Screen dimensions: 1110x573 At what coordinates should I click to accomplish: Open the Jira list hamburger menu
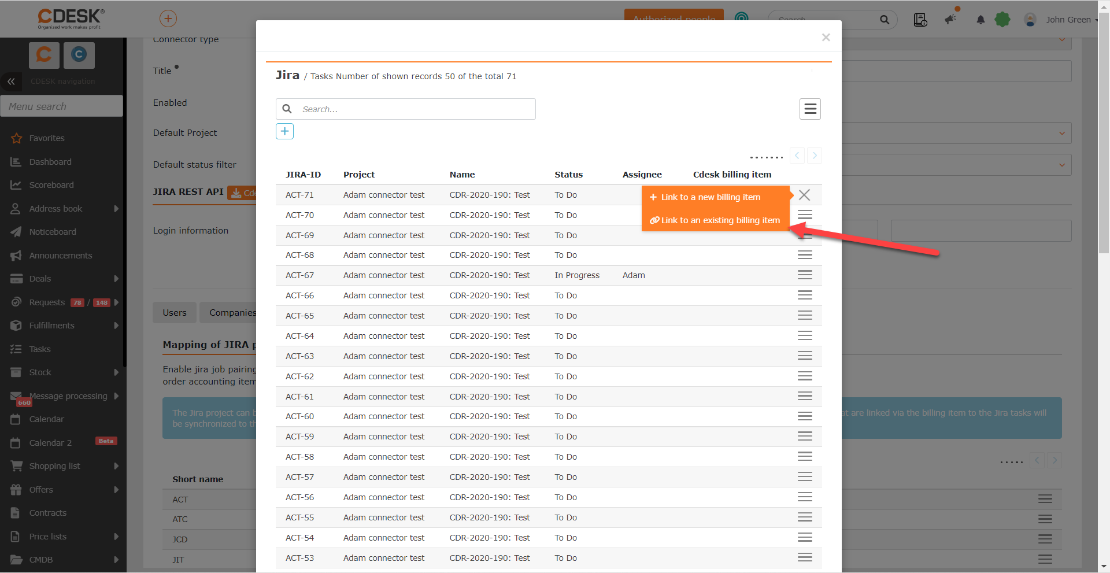point(810,109)
